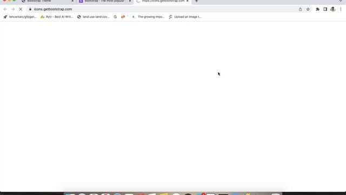The height and width of the screenshot is (195, 346).
Task: Open a new tab
Action: tap(196, 1)
